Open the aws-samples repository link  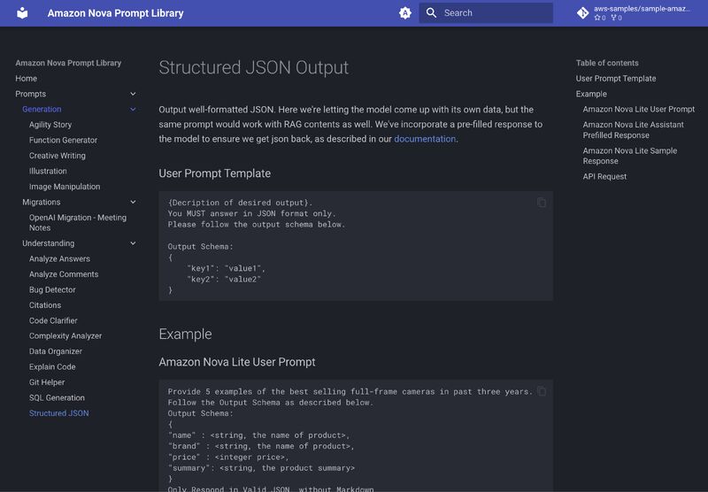(x=634, y=13)
